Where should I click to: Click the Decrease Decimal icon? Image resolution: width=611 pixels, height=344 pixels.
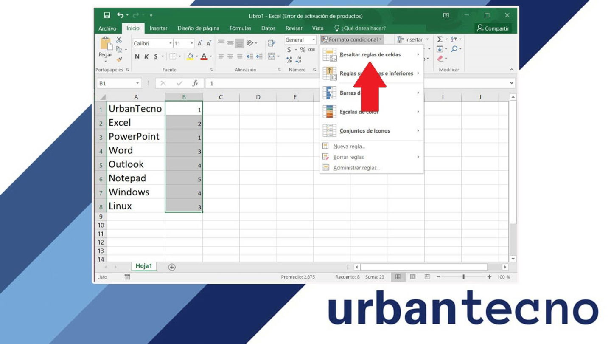(x=299, y=60)
